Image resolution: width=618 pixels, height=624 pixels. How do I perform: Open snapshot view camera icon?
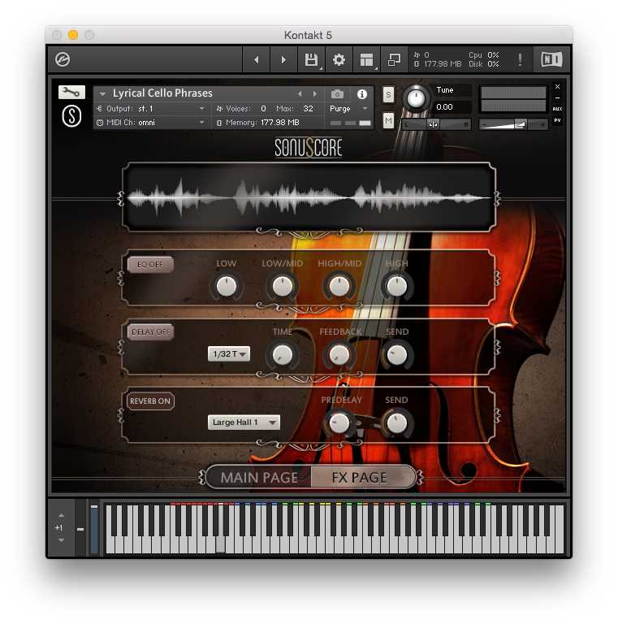tap(337, 94)
